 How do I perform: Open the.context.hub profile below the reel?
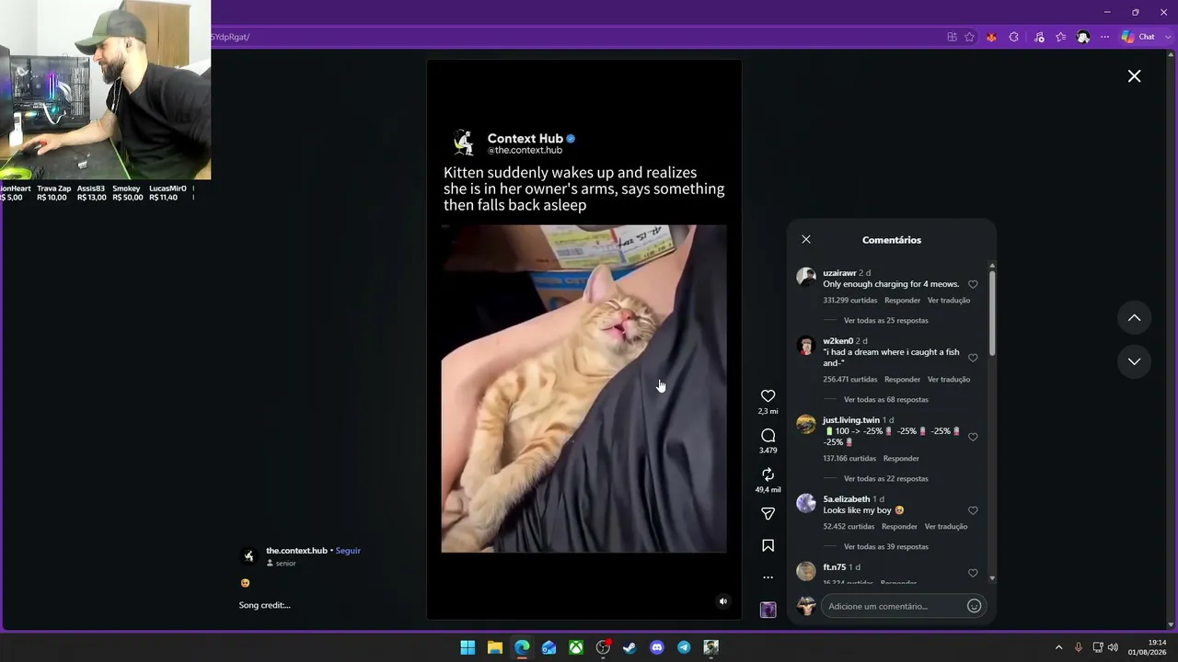296,551
